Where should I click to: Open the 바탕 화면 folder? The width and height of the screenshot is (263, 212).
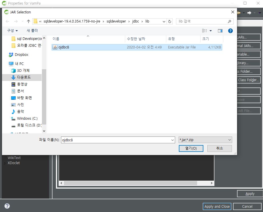click(x=21, y=98)
